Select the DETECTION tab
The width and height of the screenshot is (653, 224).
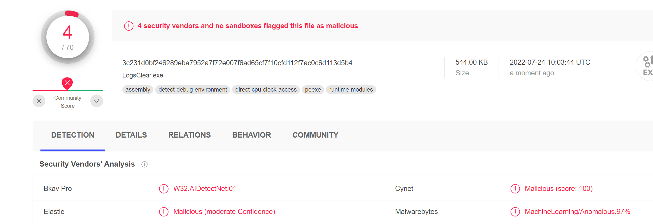pyautogui.click(x=73, y=135)
